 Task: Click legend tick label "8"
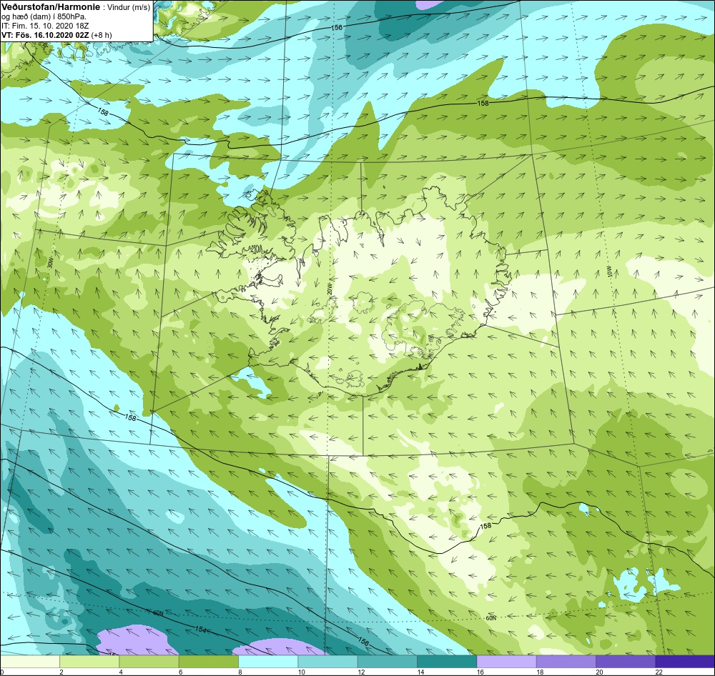240,672
